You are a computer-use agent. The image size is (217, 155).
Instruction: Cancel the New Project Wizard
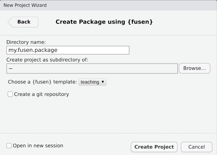(x=196, y=147)
